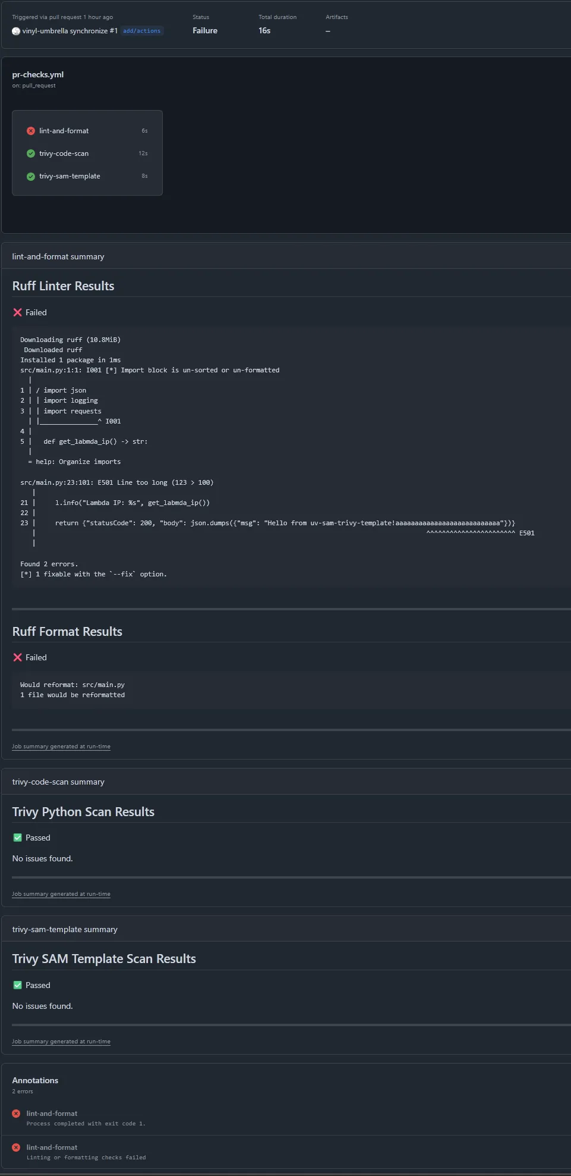Viewport: 571px width, 1176px height.
Task: Open the trivy-sam-template job entry
Action: point(70,176)
